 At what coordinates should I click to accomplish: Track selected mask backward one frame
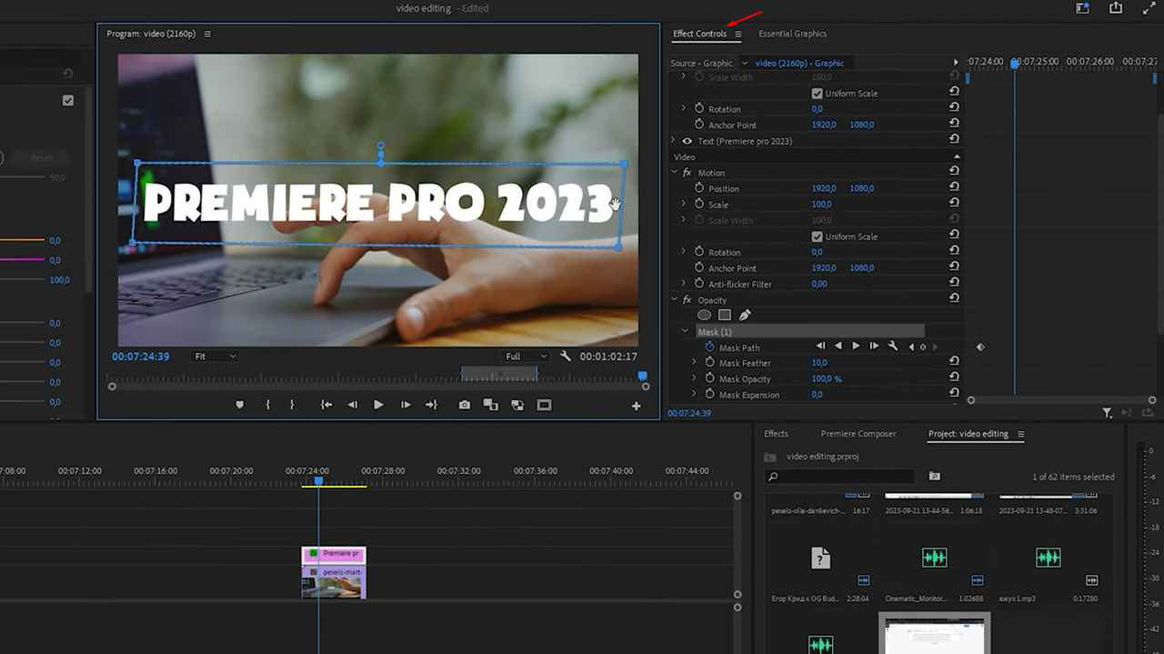820,347
